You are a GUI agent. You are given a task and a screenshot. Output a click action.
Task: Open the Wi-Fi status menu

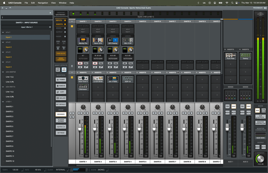coord(227,3)
